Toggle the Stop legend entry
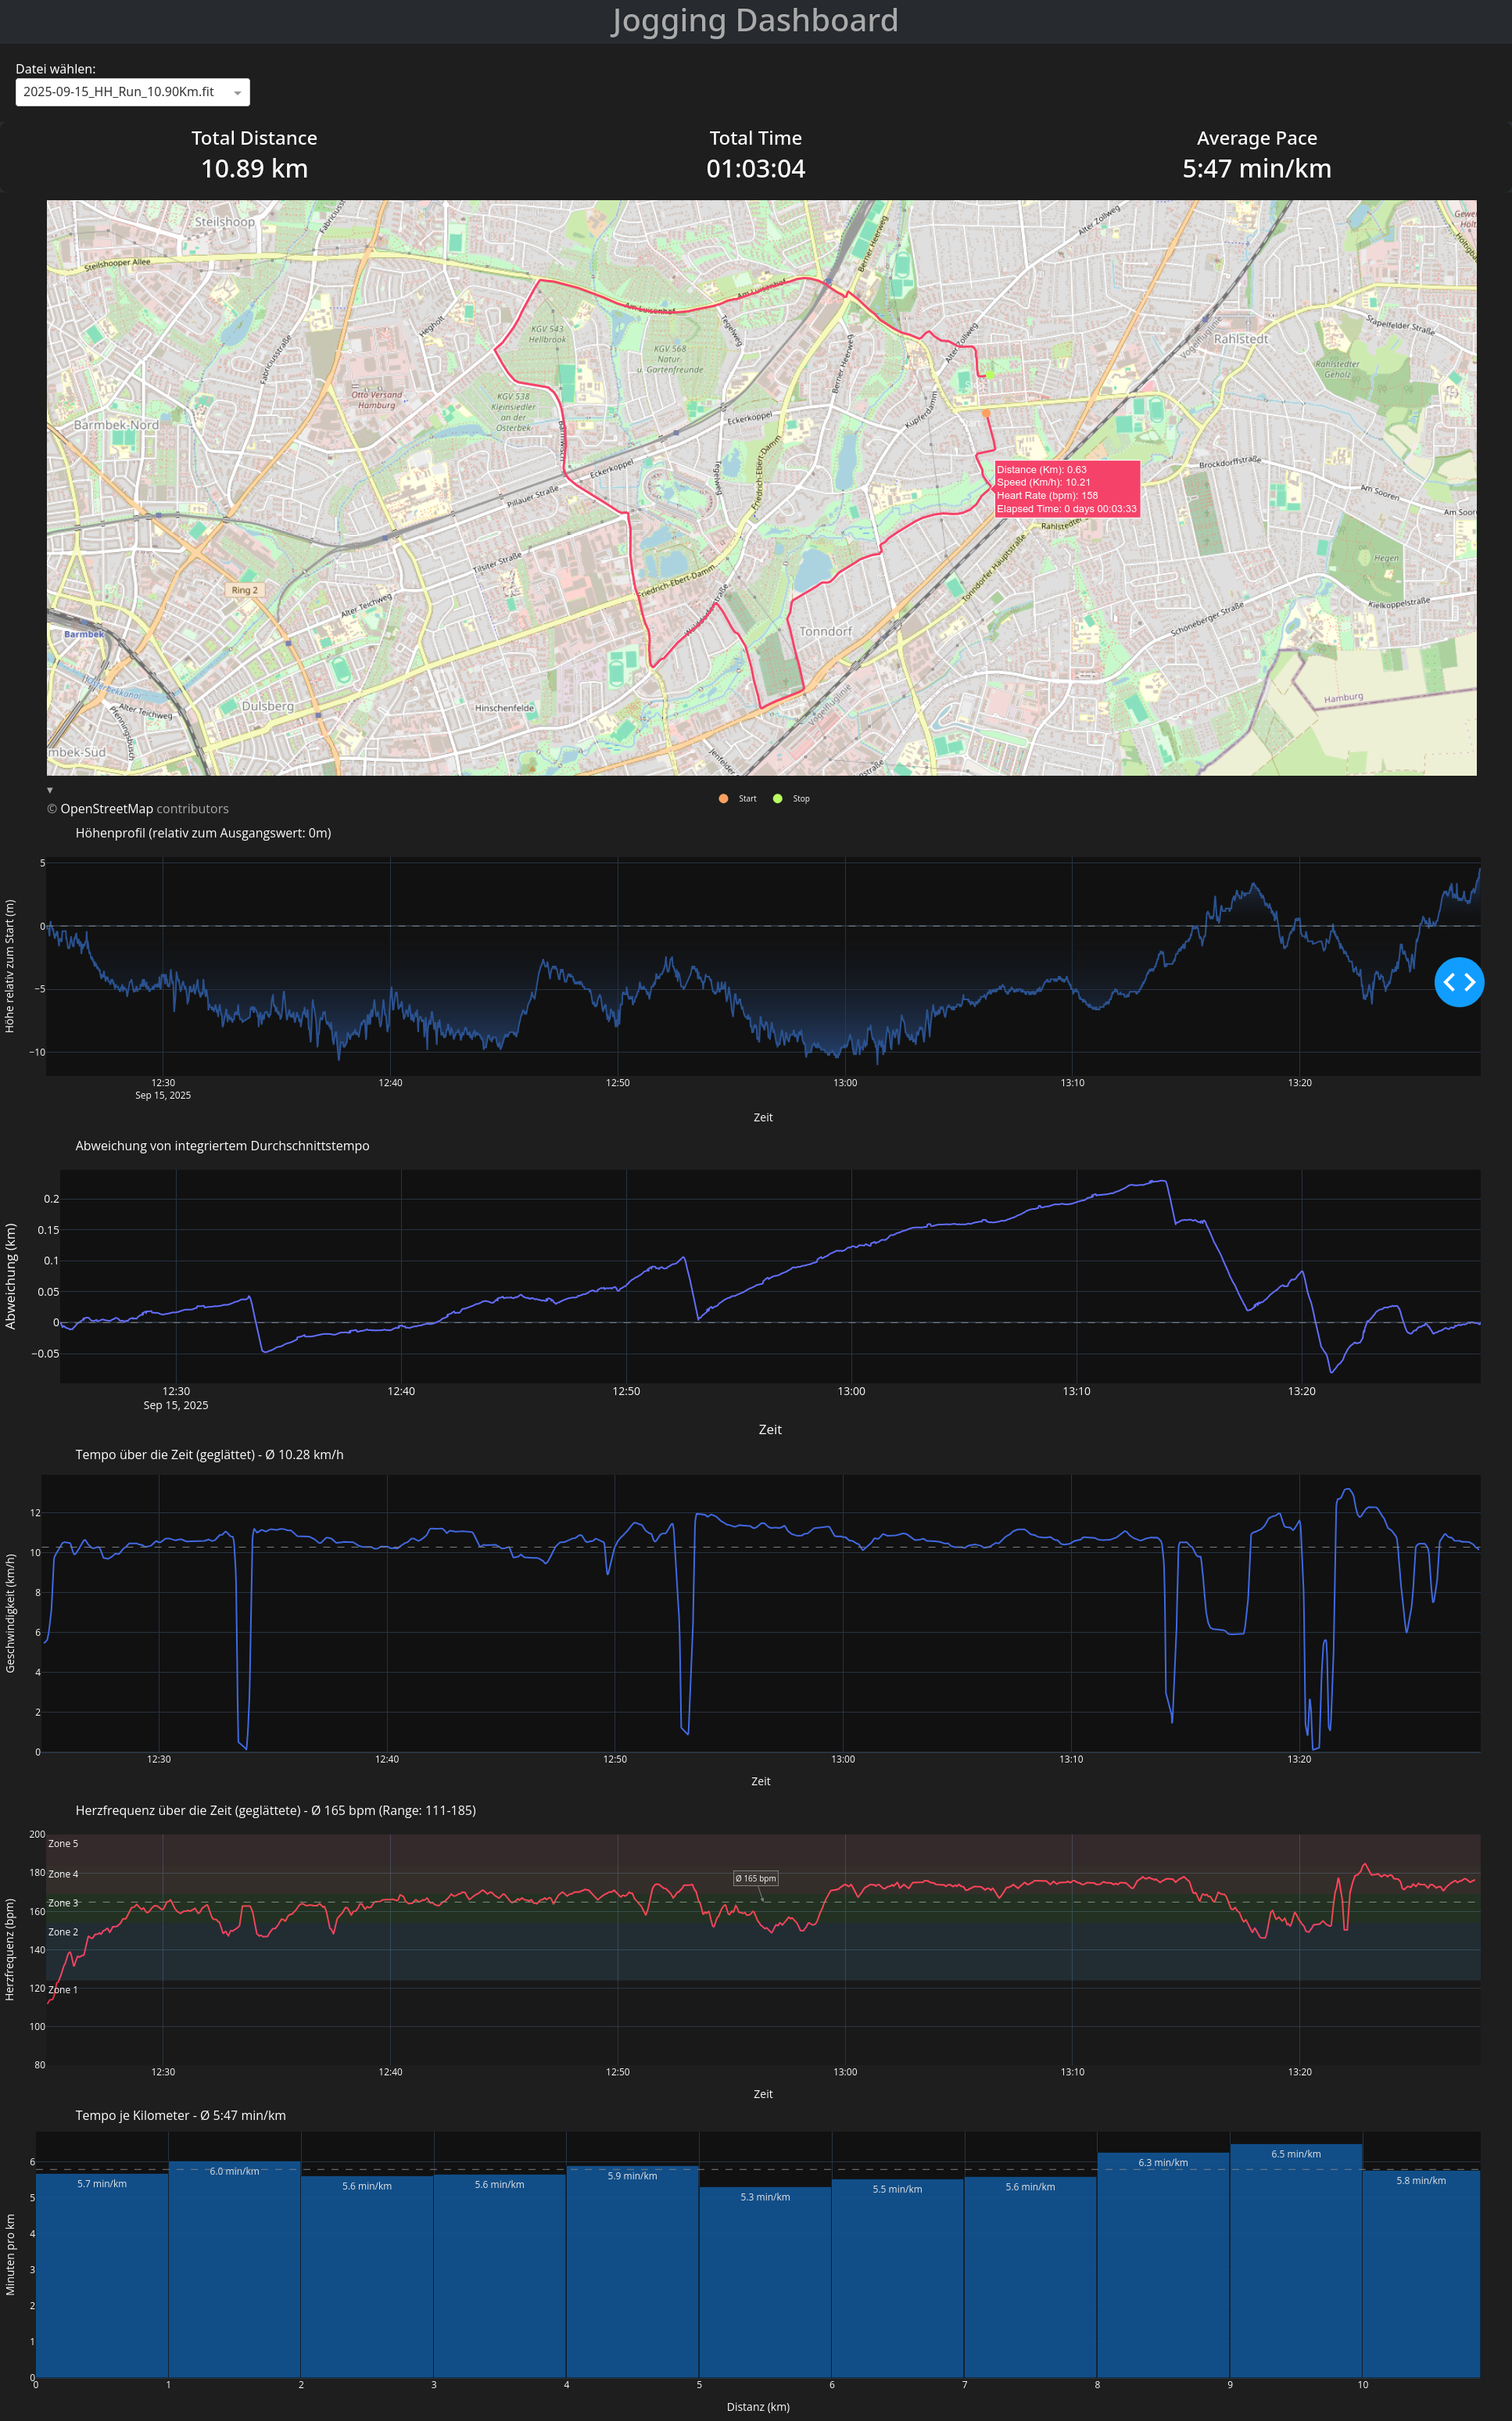 pos(801,799)
